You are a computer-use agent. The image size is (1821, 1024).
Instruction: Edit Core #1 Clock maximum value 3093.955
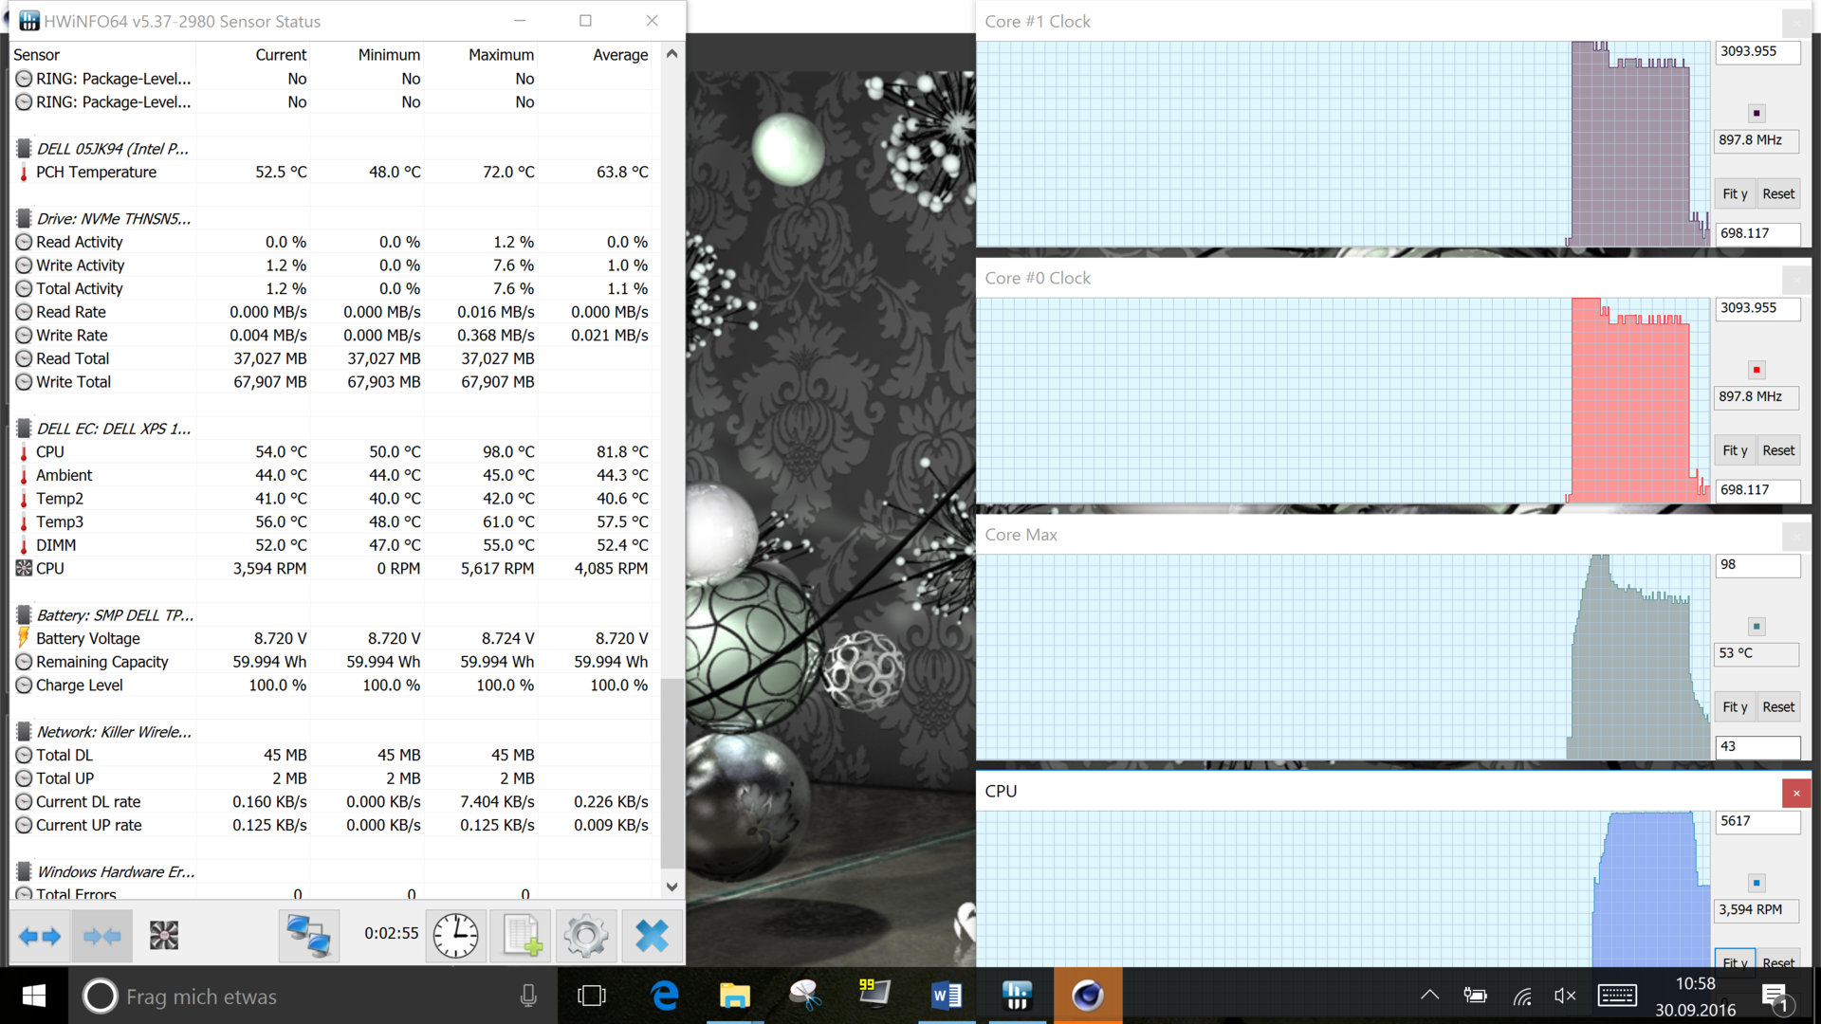1757,52
